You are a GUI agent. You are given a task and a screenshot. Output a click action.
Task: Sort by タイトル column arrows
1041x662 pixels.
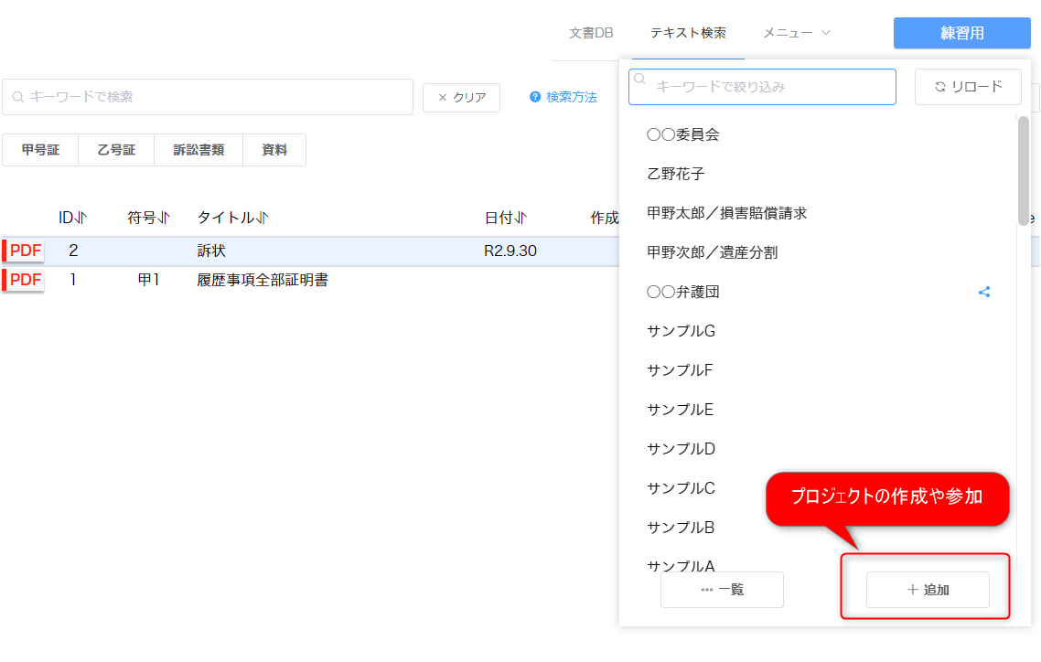click(262, 218)
